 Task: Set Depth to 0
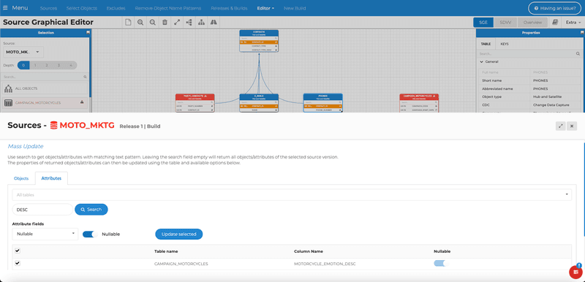point(23,65)
